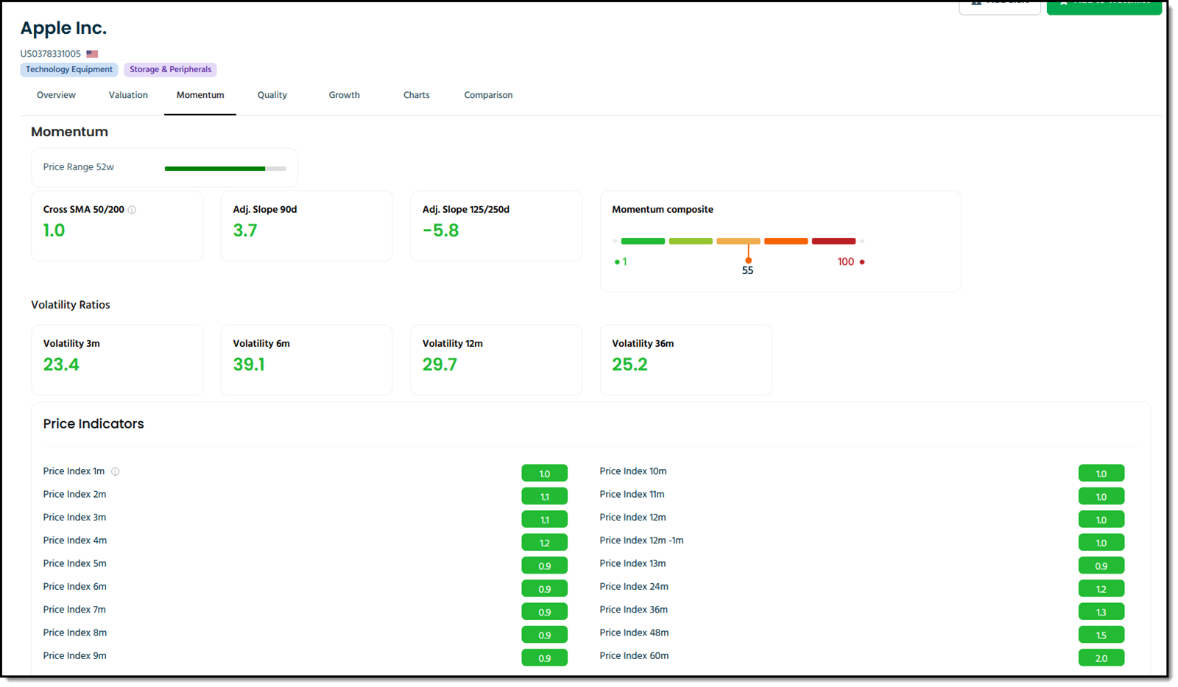Viewport: 1178px width, 687px height.
Task: Switch to the Valuation tab
Action: (128, 95)
